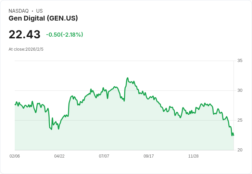This screenshot has height=174, width=252.
Task: Click the NASDAQ exchange label
Action: pyautogui.click(x=18, y=11)
